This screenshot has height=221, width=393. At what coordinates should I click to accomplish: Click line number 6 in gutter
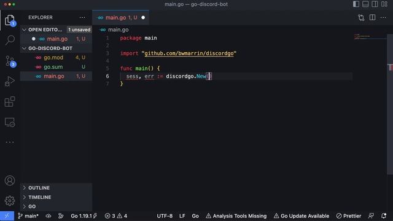point(107,76)
